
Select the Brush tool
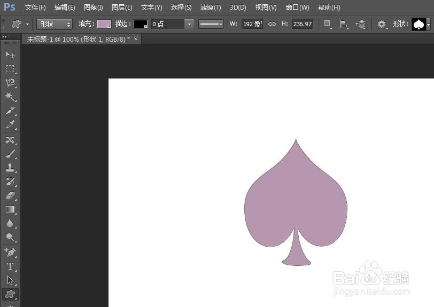(x=10, y=154)
